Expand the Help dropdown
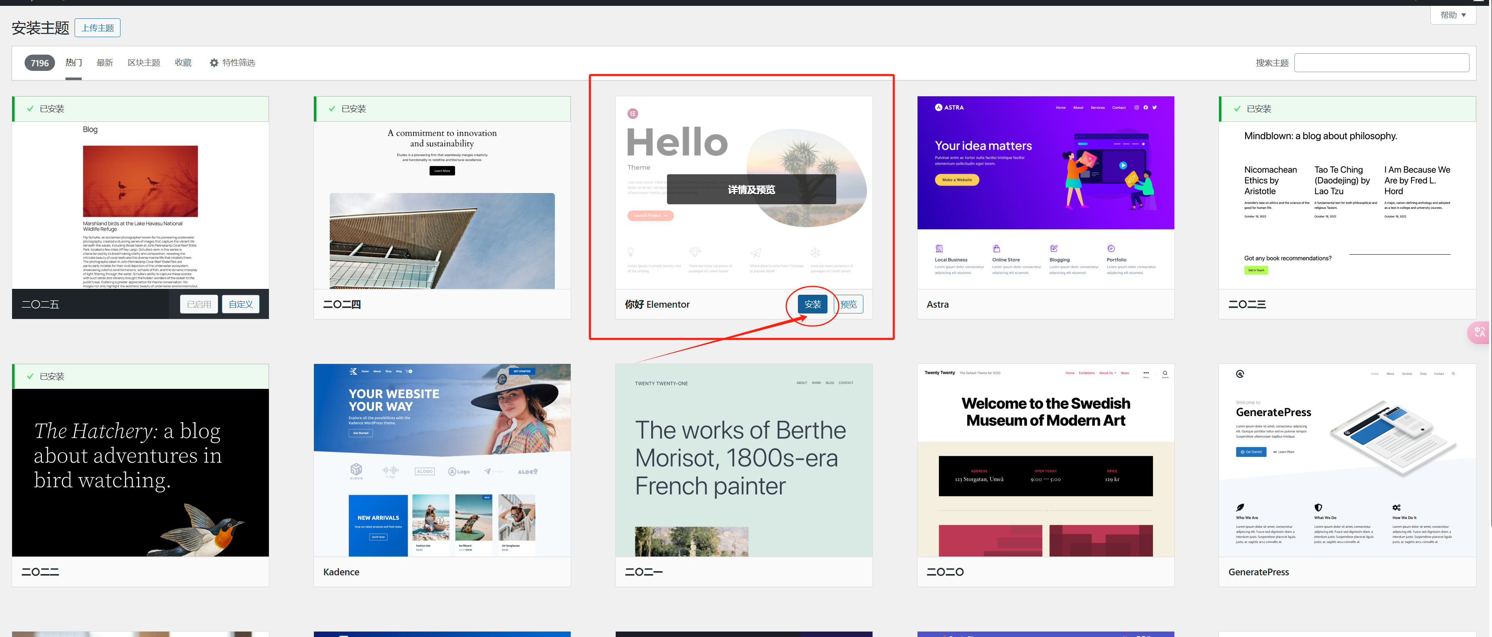This screenshot has width=1492, height=637. pos(1453,15)
